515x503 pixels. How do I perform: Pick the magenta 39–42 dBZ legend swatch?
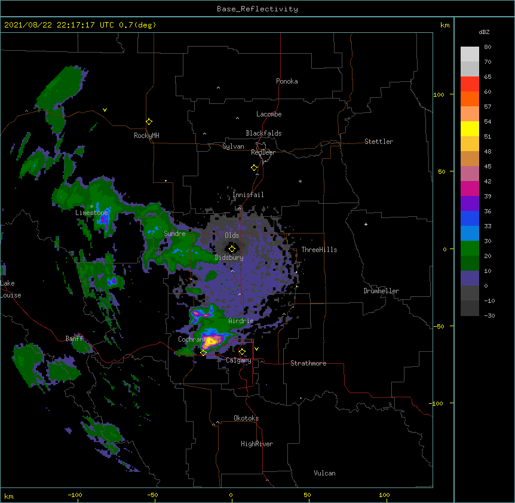coord(470,188)
